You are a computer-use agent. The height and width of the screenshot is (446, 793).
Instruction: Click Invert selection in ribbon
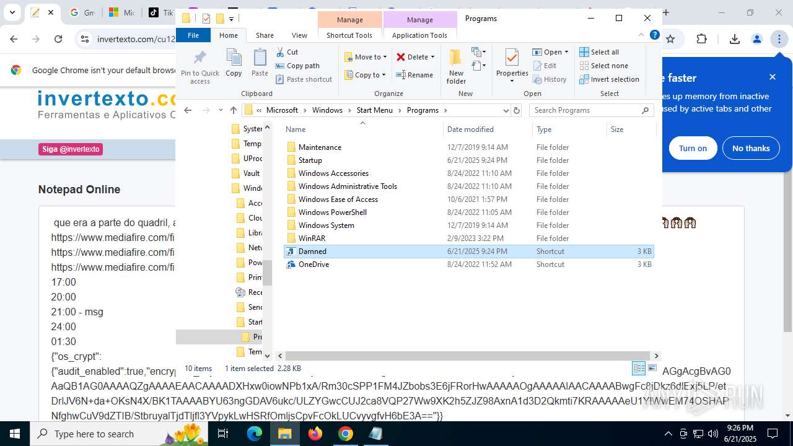[609, 79]
